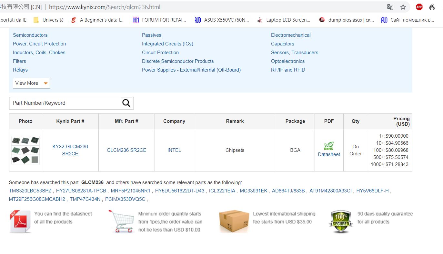The image size is (443, 254).
Task: Open the A Beginner's data bookmark
Action: pyautogui.click(x=97, y=20)
